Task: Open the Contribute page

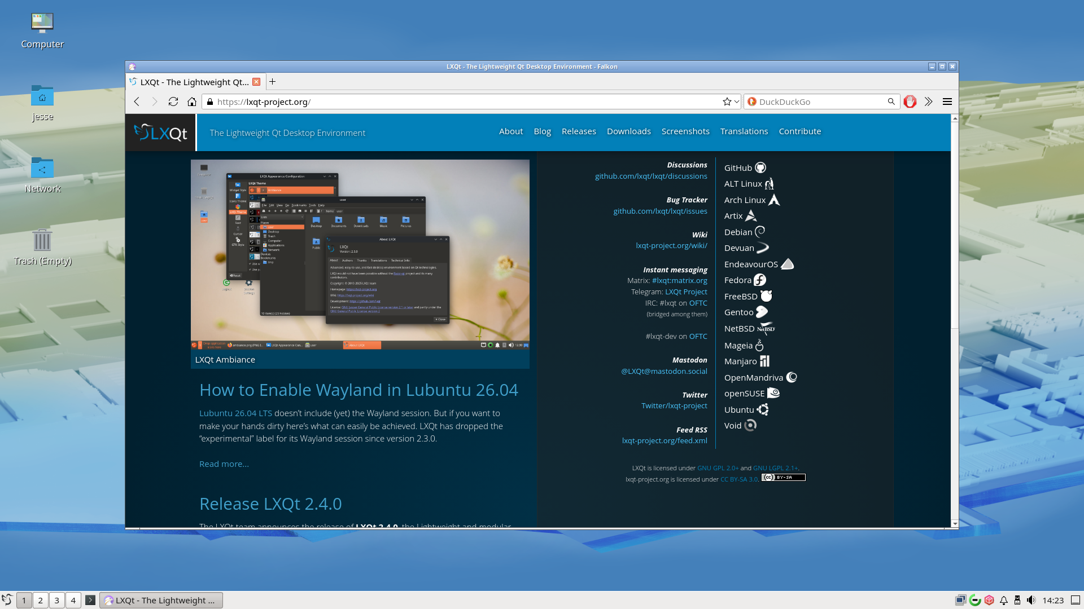Action: tap(800, 131)
